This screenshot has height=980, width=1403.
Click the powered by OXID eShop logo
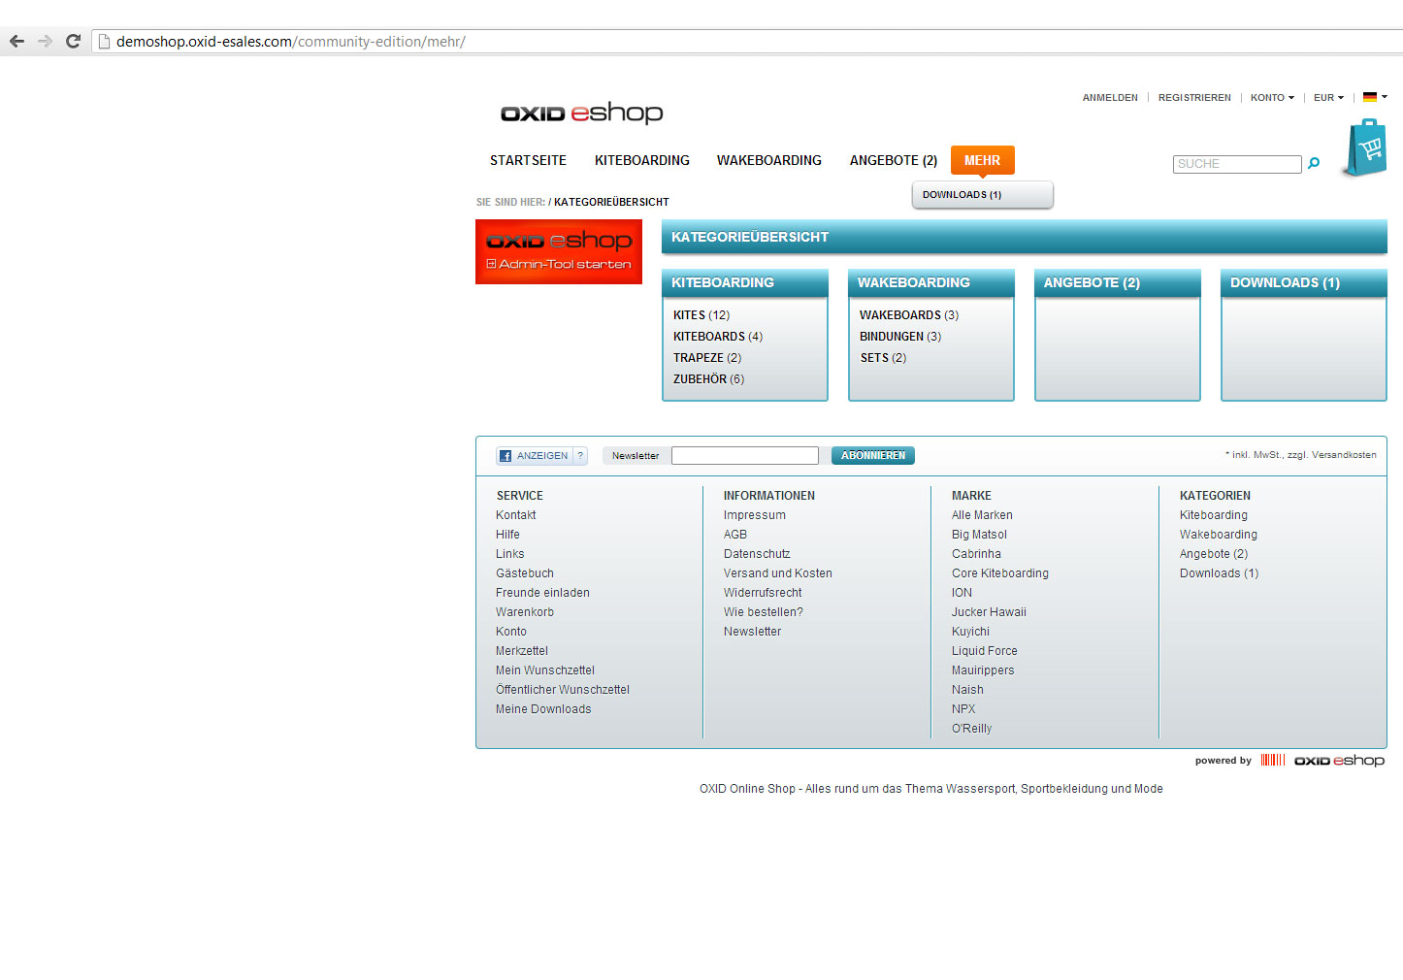click(1338, 761)
